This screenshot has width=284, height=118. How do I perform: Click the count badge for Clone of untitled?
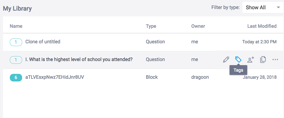coord(16,42)
